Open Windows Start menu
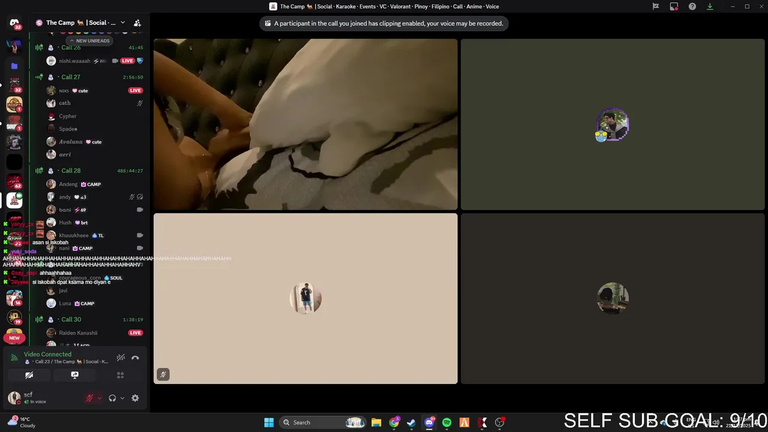 point(269,422)
